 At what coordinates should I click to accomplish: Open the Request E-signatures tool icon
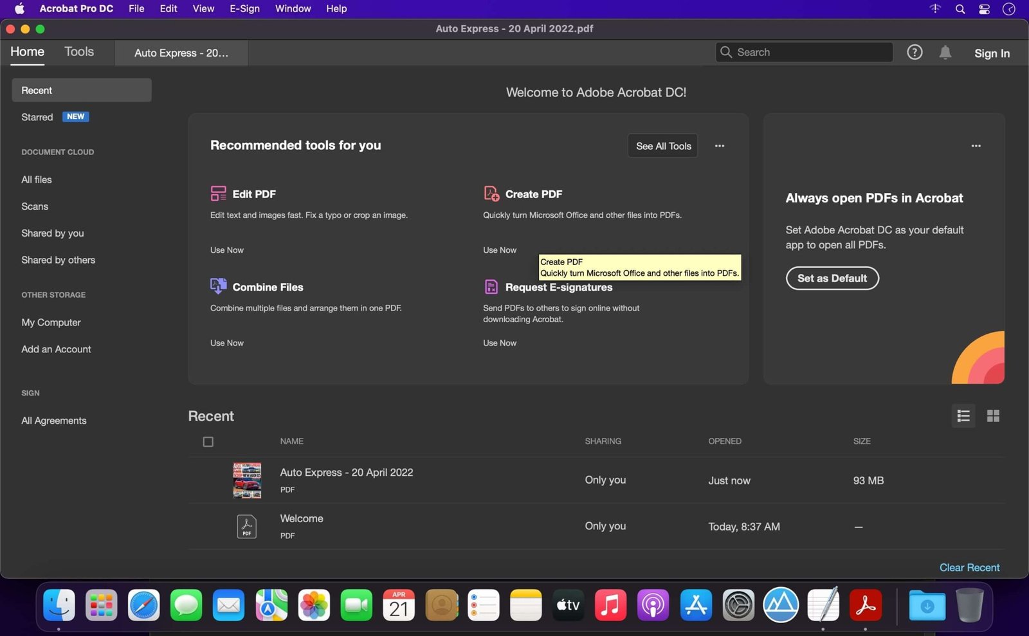click(491, 286)
